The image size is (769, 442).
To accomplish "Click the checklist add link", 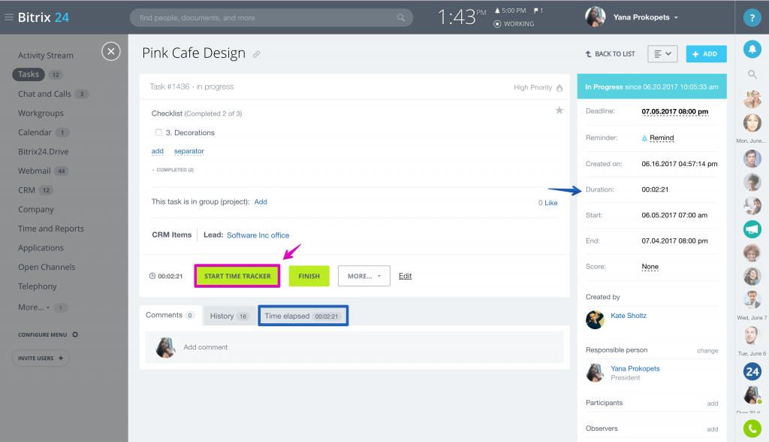I will click(158, 151).
